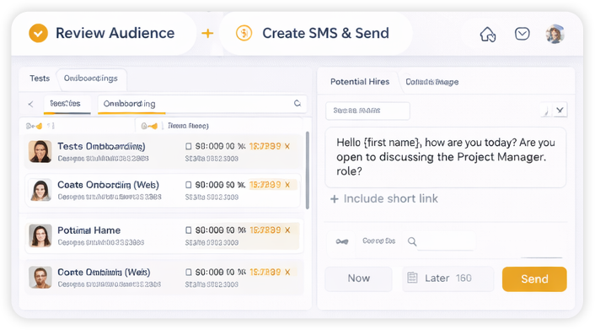Image resolution: width=595 pixels, height=330 pixels.
Task: Click the Create SMS & Send step icon
Action: tap(244, 34)
